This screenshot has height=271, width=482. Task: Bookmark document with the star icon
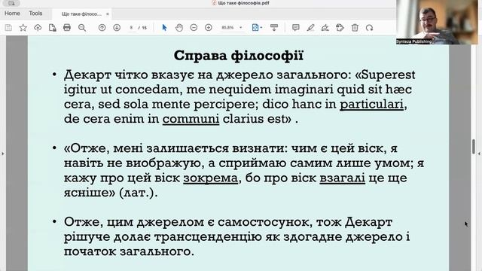(23, 28)
